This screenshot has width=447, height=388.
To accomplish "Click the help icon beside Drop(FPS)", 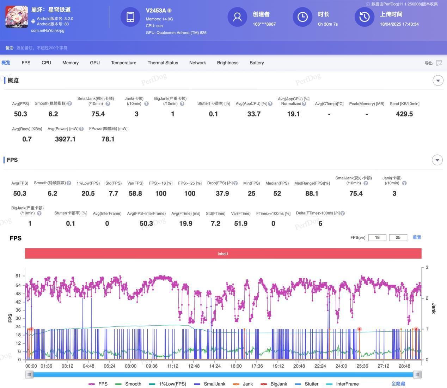I will pos(235,183).
